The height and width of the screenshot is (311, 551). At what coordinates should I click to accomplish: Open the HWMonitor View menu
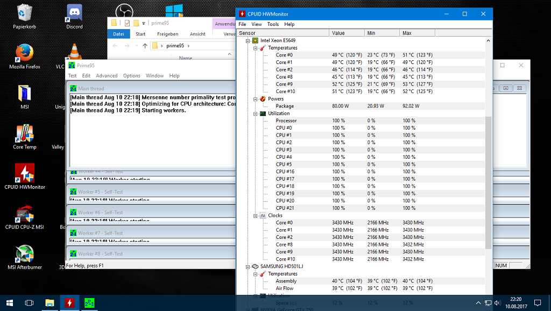257,24
